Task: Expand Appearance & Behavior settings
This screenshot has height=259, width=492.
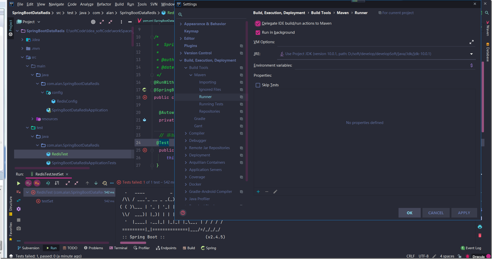Action: tap(181, 24)
